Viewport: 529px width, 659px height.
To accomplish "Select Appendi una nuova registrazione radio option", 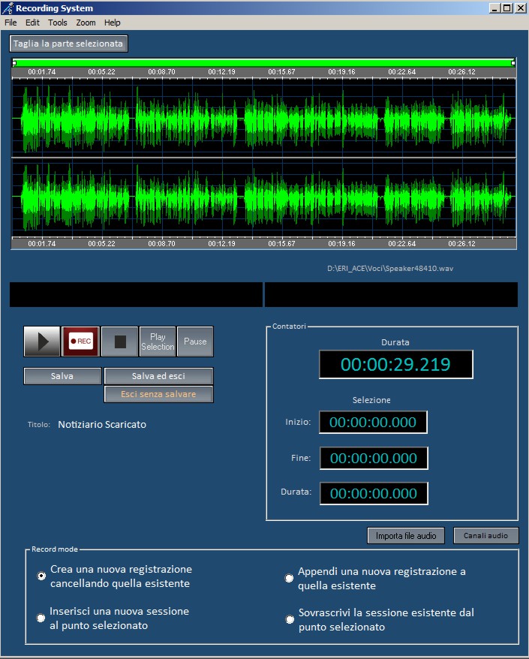I will click(289, 578).
